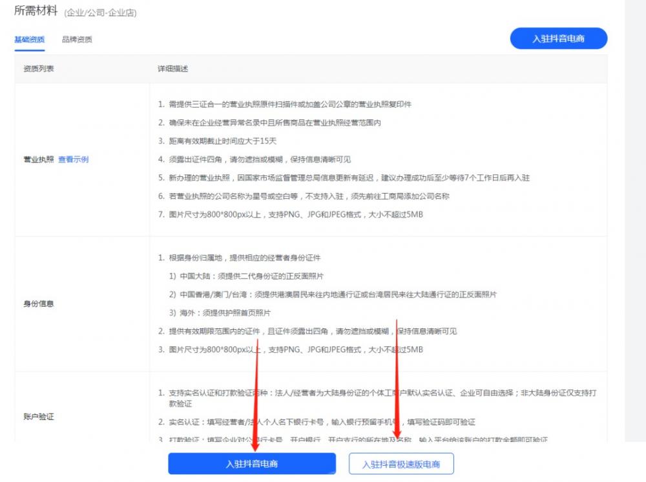This screenshot has width=646, height=482.
Task: Click the top-right 入驻抖音电商 button
Action: coord(558,39)
